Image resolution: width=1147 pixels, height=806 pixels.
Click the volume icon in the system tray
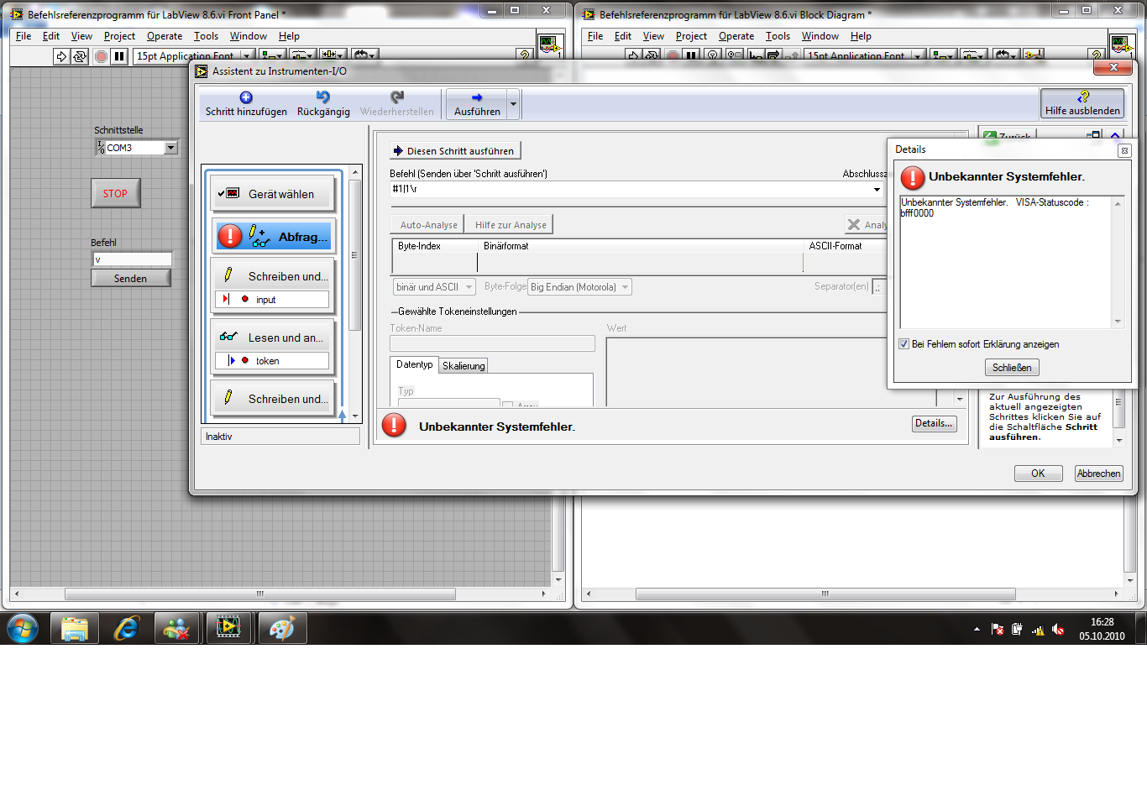pyautogui.click(x=1058, y=629)
